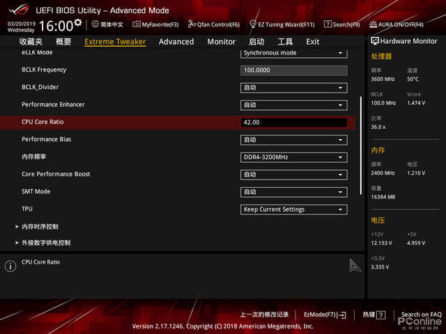Open the SMT Mode dropdown
The height and width of the screenshot is (334, 446).
point(294,192)
